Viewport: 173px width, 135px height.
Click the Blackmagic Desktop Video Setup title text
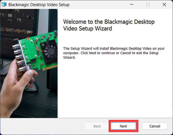tap(39, 5)
